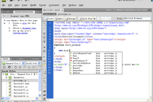Click the Move or Convert CSS icon
The width and height of the screenshot is (153, 102).
point(44,86)
